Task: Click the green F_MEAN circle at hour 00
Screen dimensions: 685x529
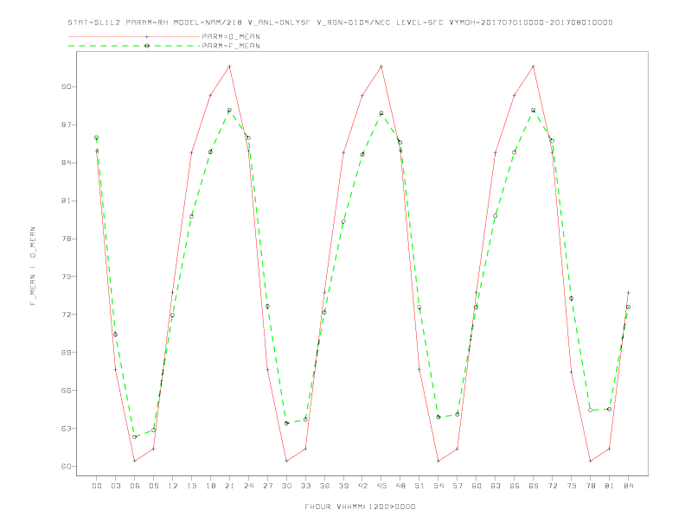Action: [97, 137]
